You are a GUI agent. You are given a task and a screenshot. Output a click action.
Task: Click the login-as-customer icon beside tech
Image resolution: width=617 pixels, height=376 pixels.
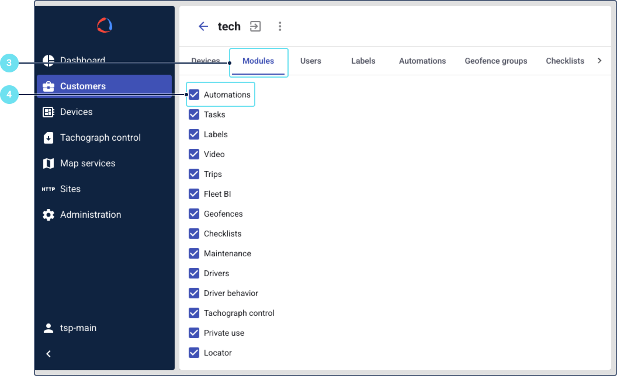coord(255,26)
